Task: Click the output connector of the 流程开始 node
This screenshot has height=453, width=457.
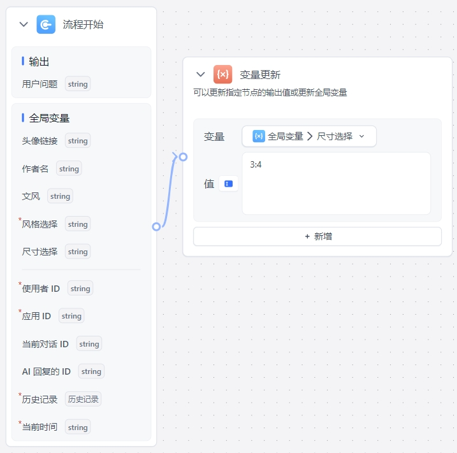Action: tap(157, 227)
